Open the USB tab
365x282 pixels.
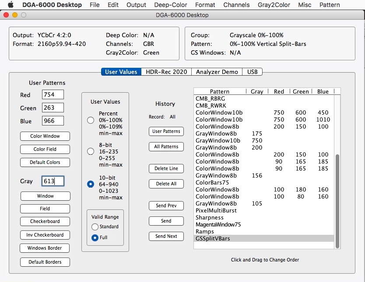point(253,72)
